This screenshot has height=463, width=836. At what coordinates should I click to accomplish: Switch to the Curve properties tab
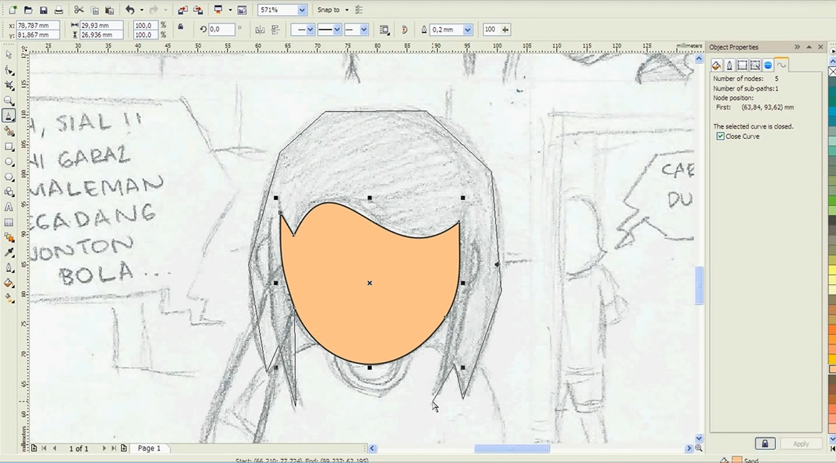[781, 65]
